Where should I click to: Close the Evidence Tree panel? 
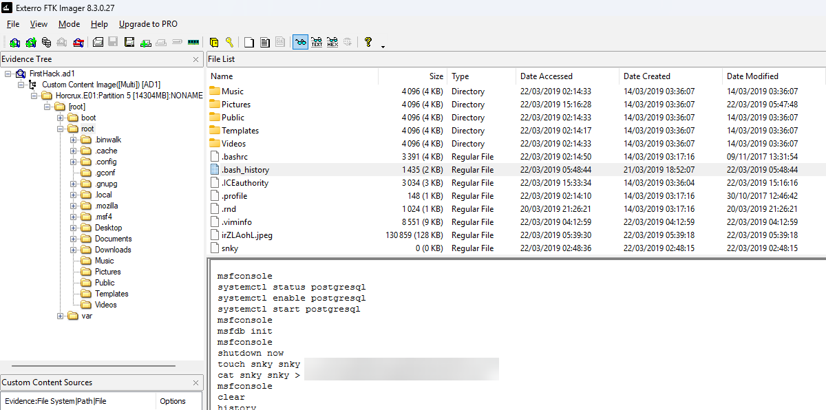(196, 59)
